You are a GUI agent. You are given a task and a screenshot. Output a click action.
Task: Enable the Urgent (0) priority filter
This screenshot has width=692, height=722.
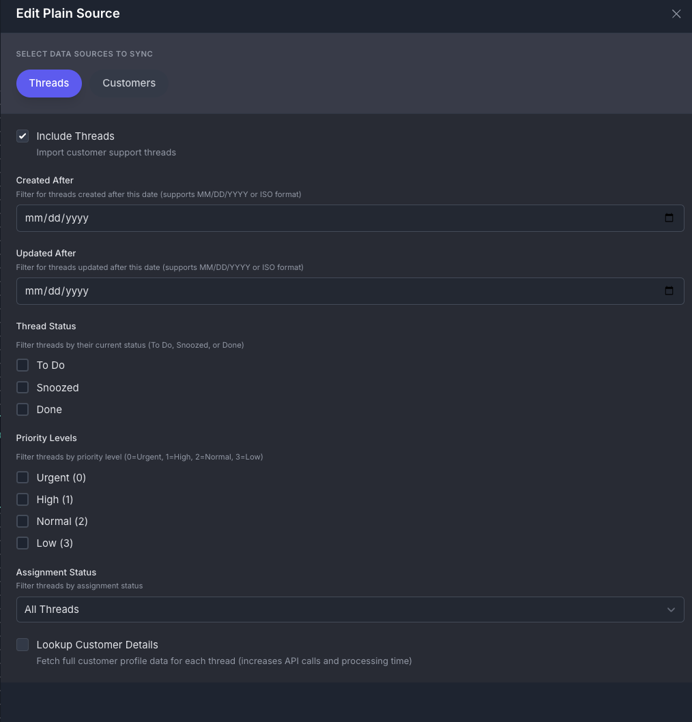tap(22, 477)
